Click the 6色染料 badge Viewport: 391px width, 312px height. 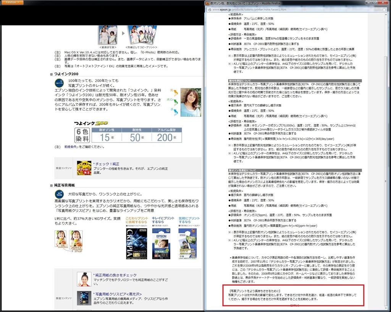point(82,135)
